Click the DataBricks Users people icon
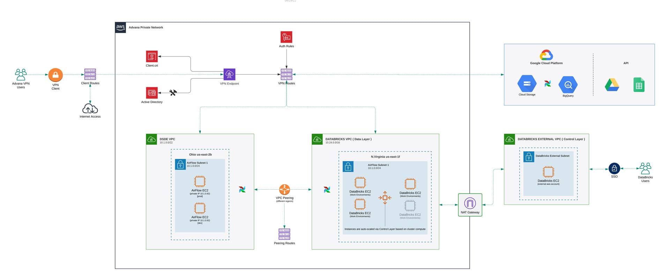The image size is (670, 279). coord(645,168)
